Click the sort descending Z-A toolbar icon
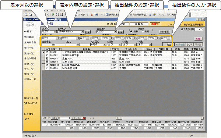 pos(62,14)
